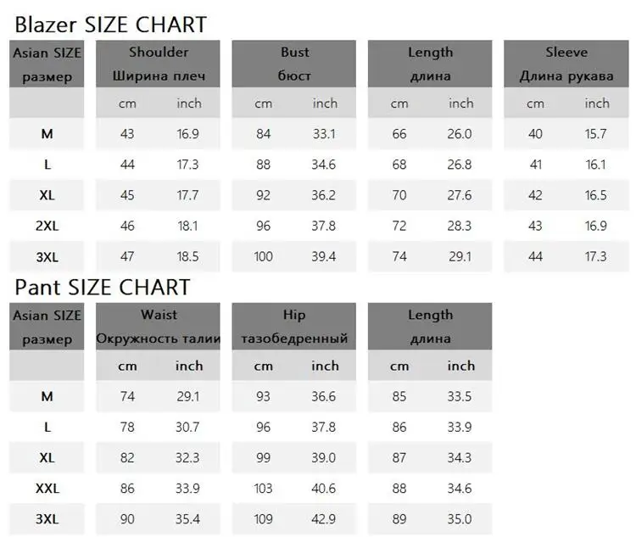Select the Asian SIZE header in pant chart
The image size is (636, 537).
tap(47, 327)
